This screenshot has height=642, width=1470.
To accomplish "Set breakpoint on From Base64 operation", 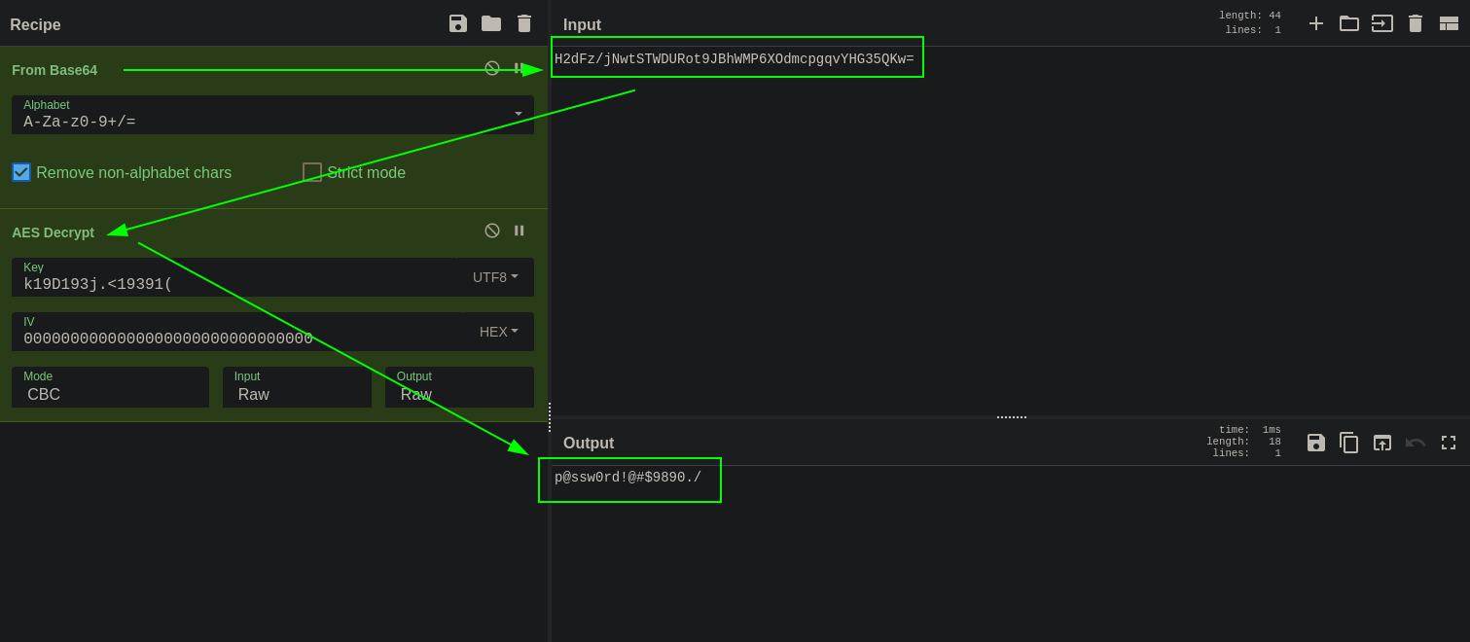I will click(519, 68).
